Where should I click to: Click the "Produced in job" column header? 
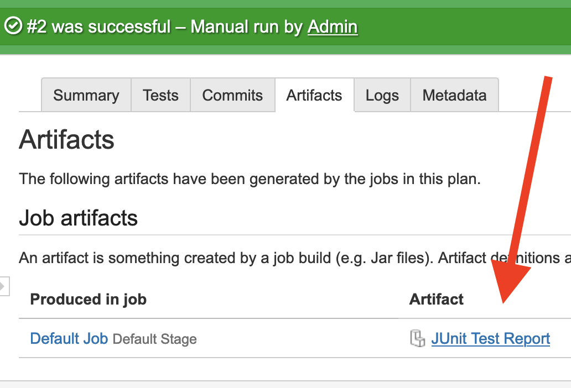[88, 300]
